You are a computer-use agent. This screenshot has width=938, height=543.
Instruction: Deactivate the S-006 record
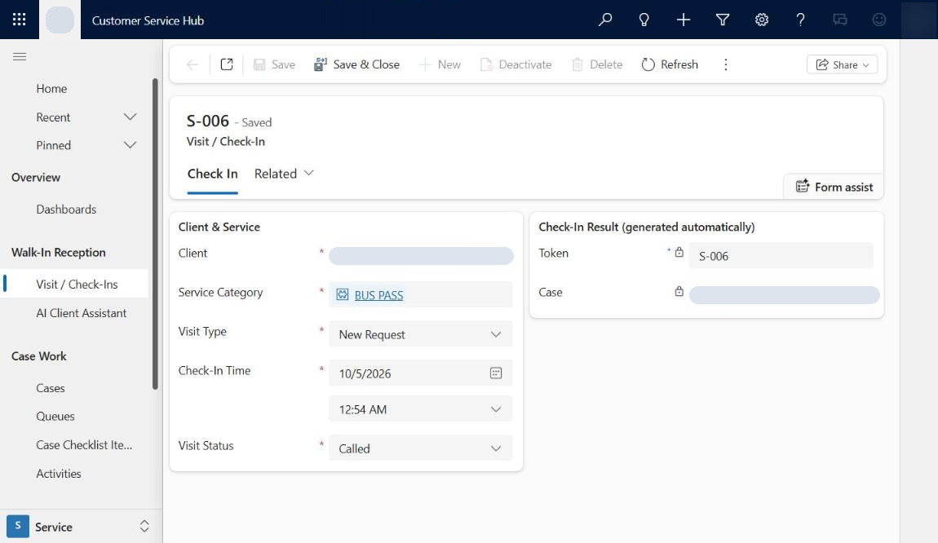coord(515,64)
